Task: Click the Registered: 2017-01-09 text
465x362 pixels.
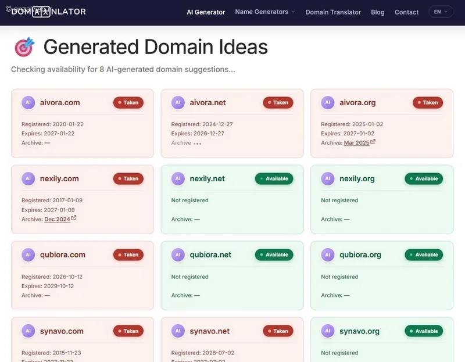Action: click(52, 200)
